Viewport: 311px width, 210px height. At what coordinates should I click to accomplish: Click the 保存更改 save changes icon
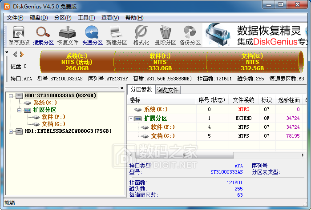19,36
